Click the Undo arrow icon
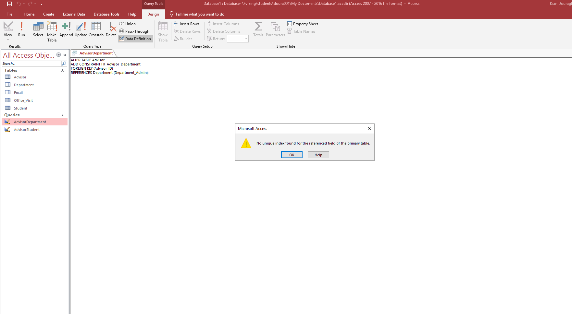 (x=19, y=4)
